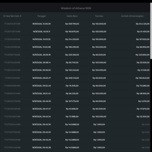Click balance value Rp 141.688,00
The image size is (152, 152).
click(72, 132)
